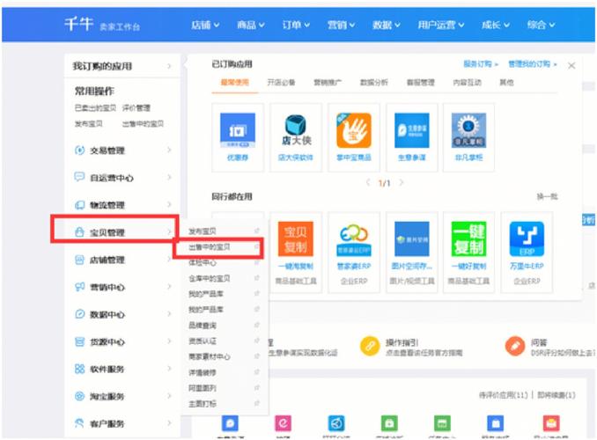Select the 货源中心 sidebar icon
Image resolution: width=597 pixels, height=440 pixels.
coord(79,341)
